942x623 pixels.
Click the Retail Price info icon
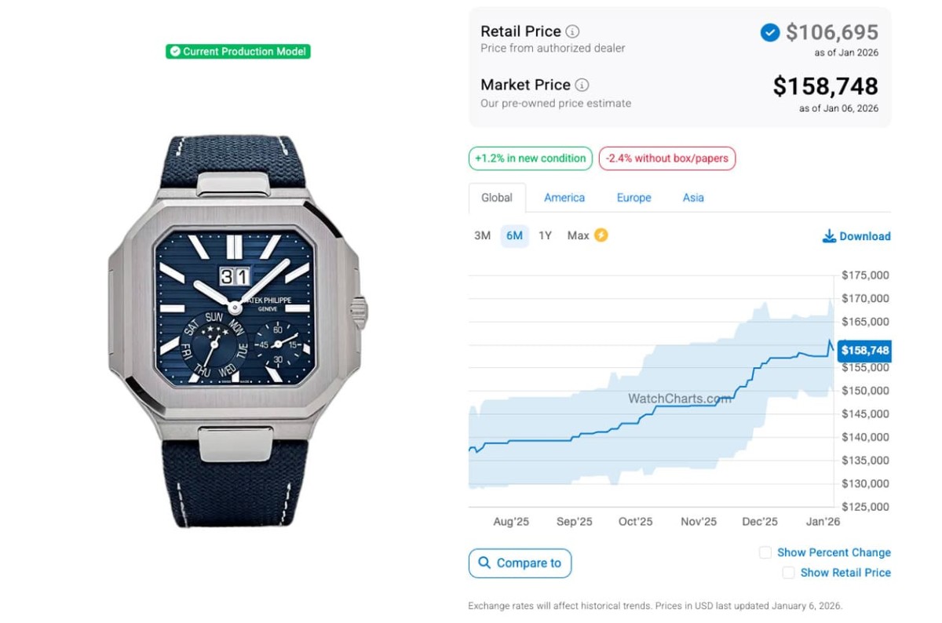[x=573, y=32]
